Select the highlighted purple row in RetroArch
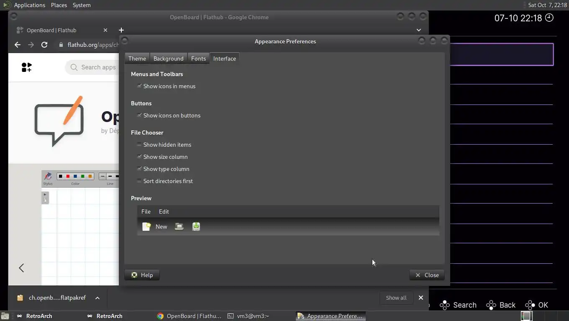Image resolution: width=569 pixels, height=321 pixels. (x=502, y=54)
